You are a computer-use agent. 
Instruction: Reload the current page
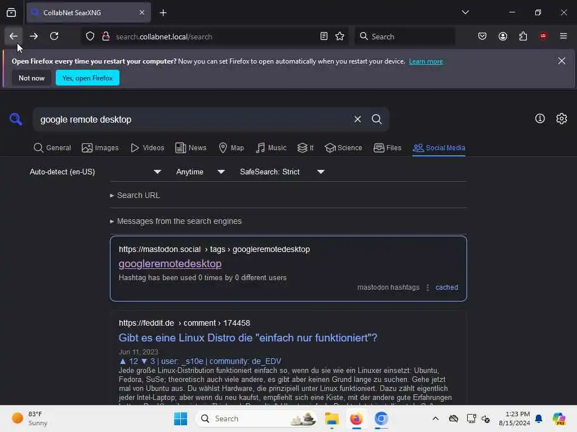tap(54, 37)
